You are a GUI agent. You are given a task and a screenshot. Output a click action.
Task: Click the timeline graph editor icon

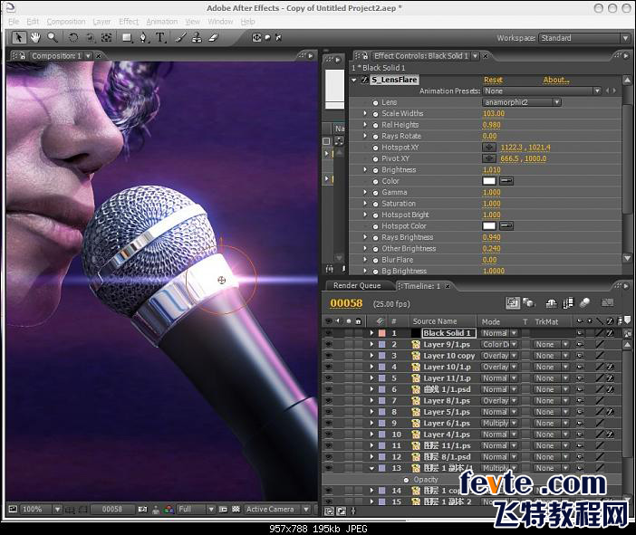point(607,302)
